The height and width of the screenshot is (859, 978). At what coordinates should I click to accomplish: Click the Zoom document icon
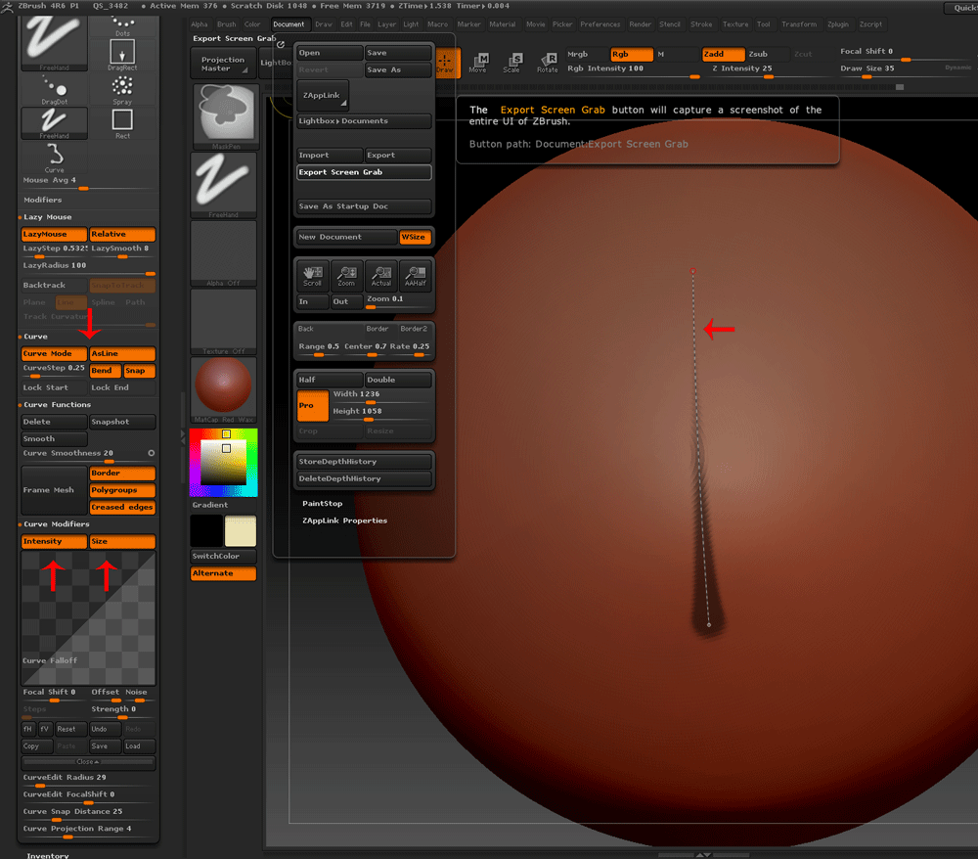point(347,275)
